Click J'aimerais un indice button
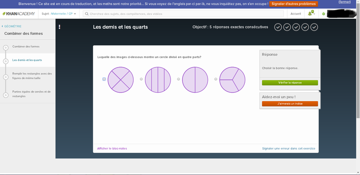Screen dimensions: 360x175 (290, 104)
